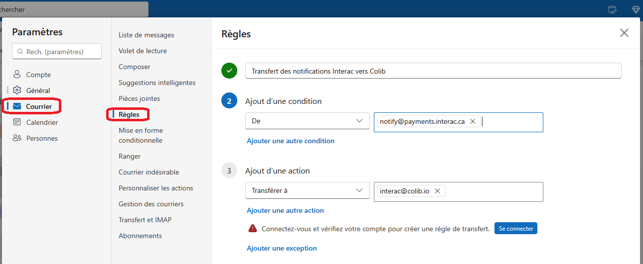Select the Règles settings page
Screen dimensions: 643x264
[x=129, y=114]
